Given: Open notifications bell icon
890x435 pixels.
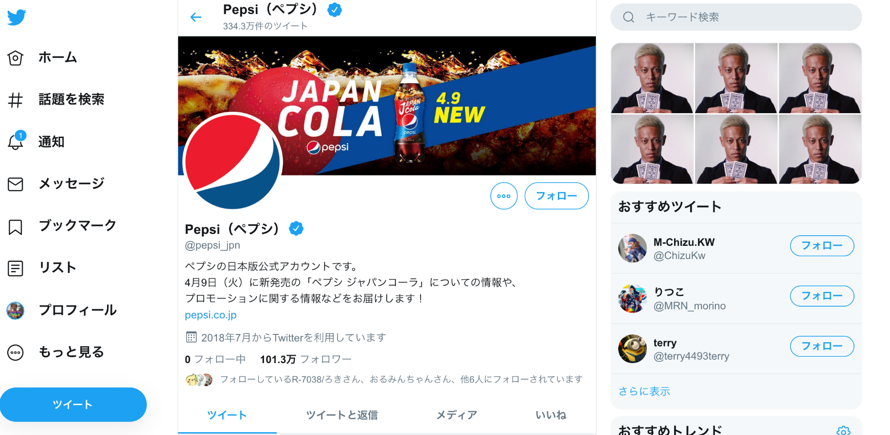Looking at the screenshot, I should pos(16,142).
